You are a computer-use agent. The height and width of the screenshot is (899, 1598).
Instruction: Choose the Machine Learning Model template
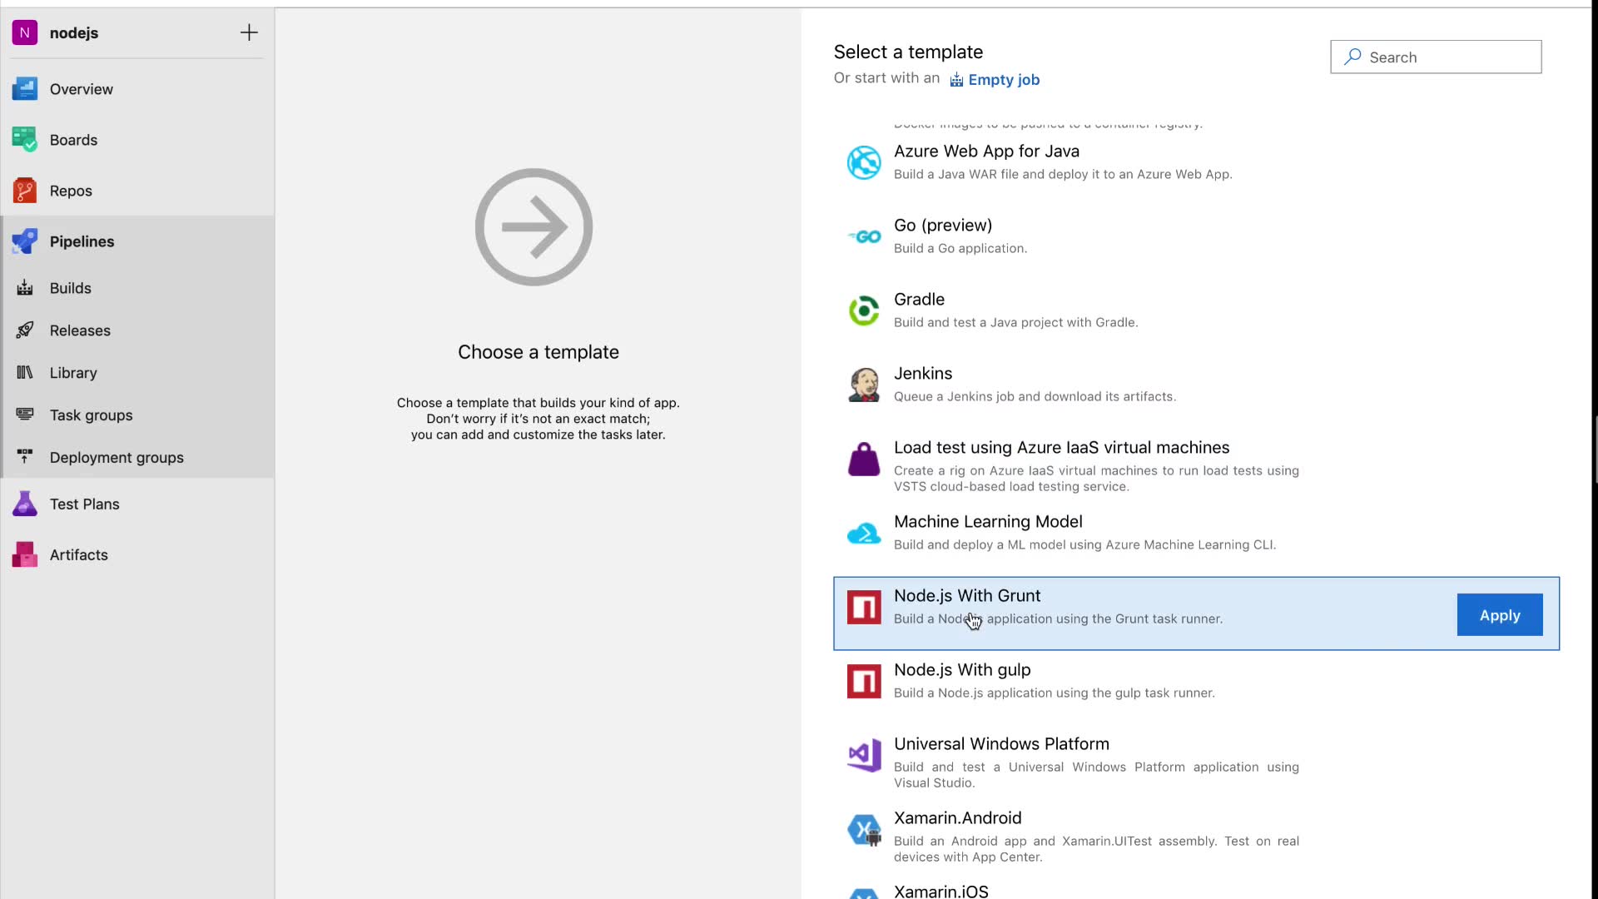988,522
